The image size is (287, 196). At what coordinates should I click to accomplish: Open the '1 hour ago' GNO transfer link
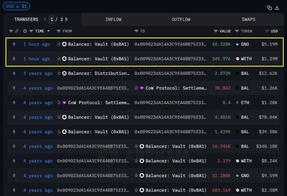click(x=36, y=44)
